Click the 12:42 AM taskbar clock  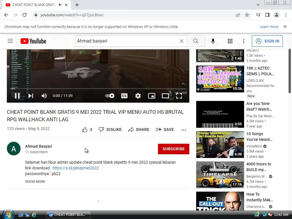click(281, 215)
